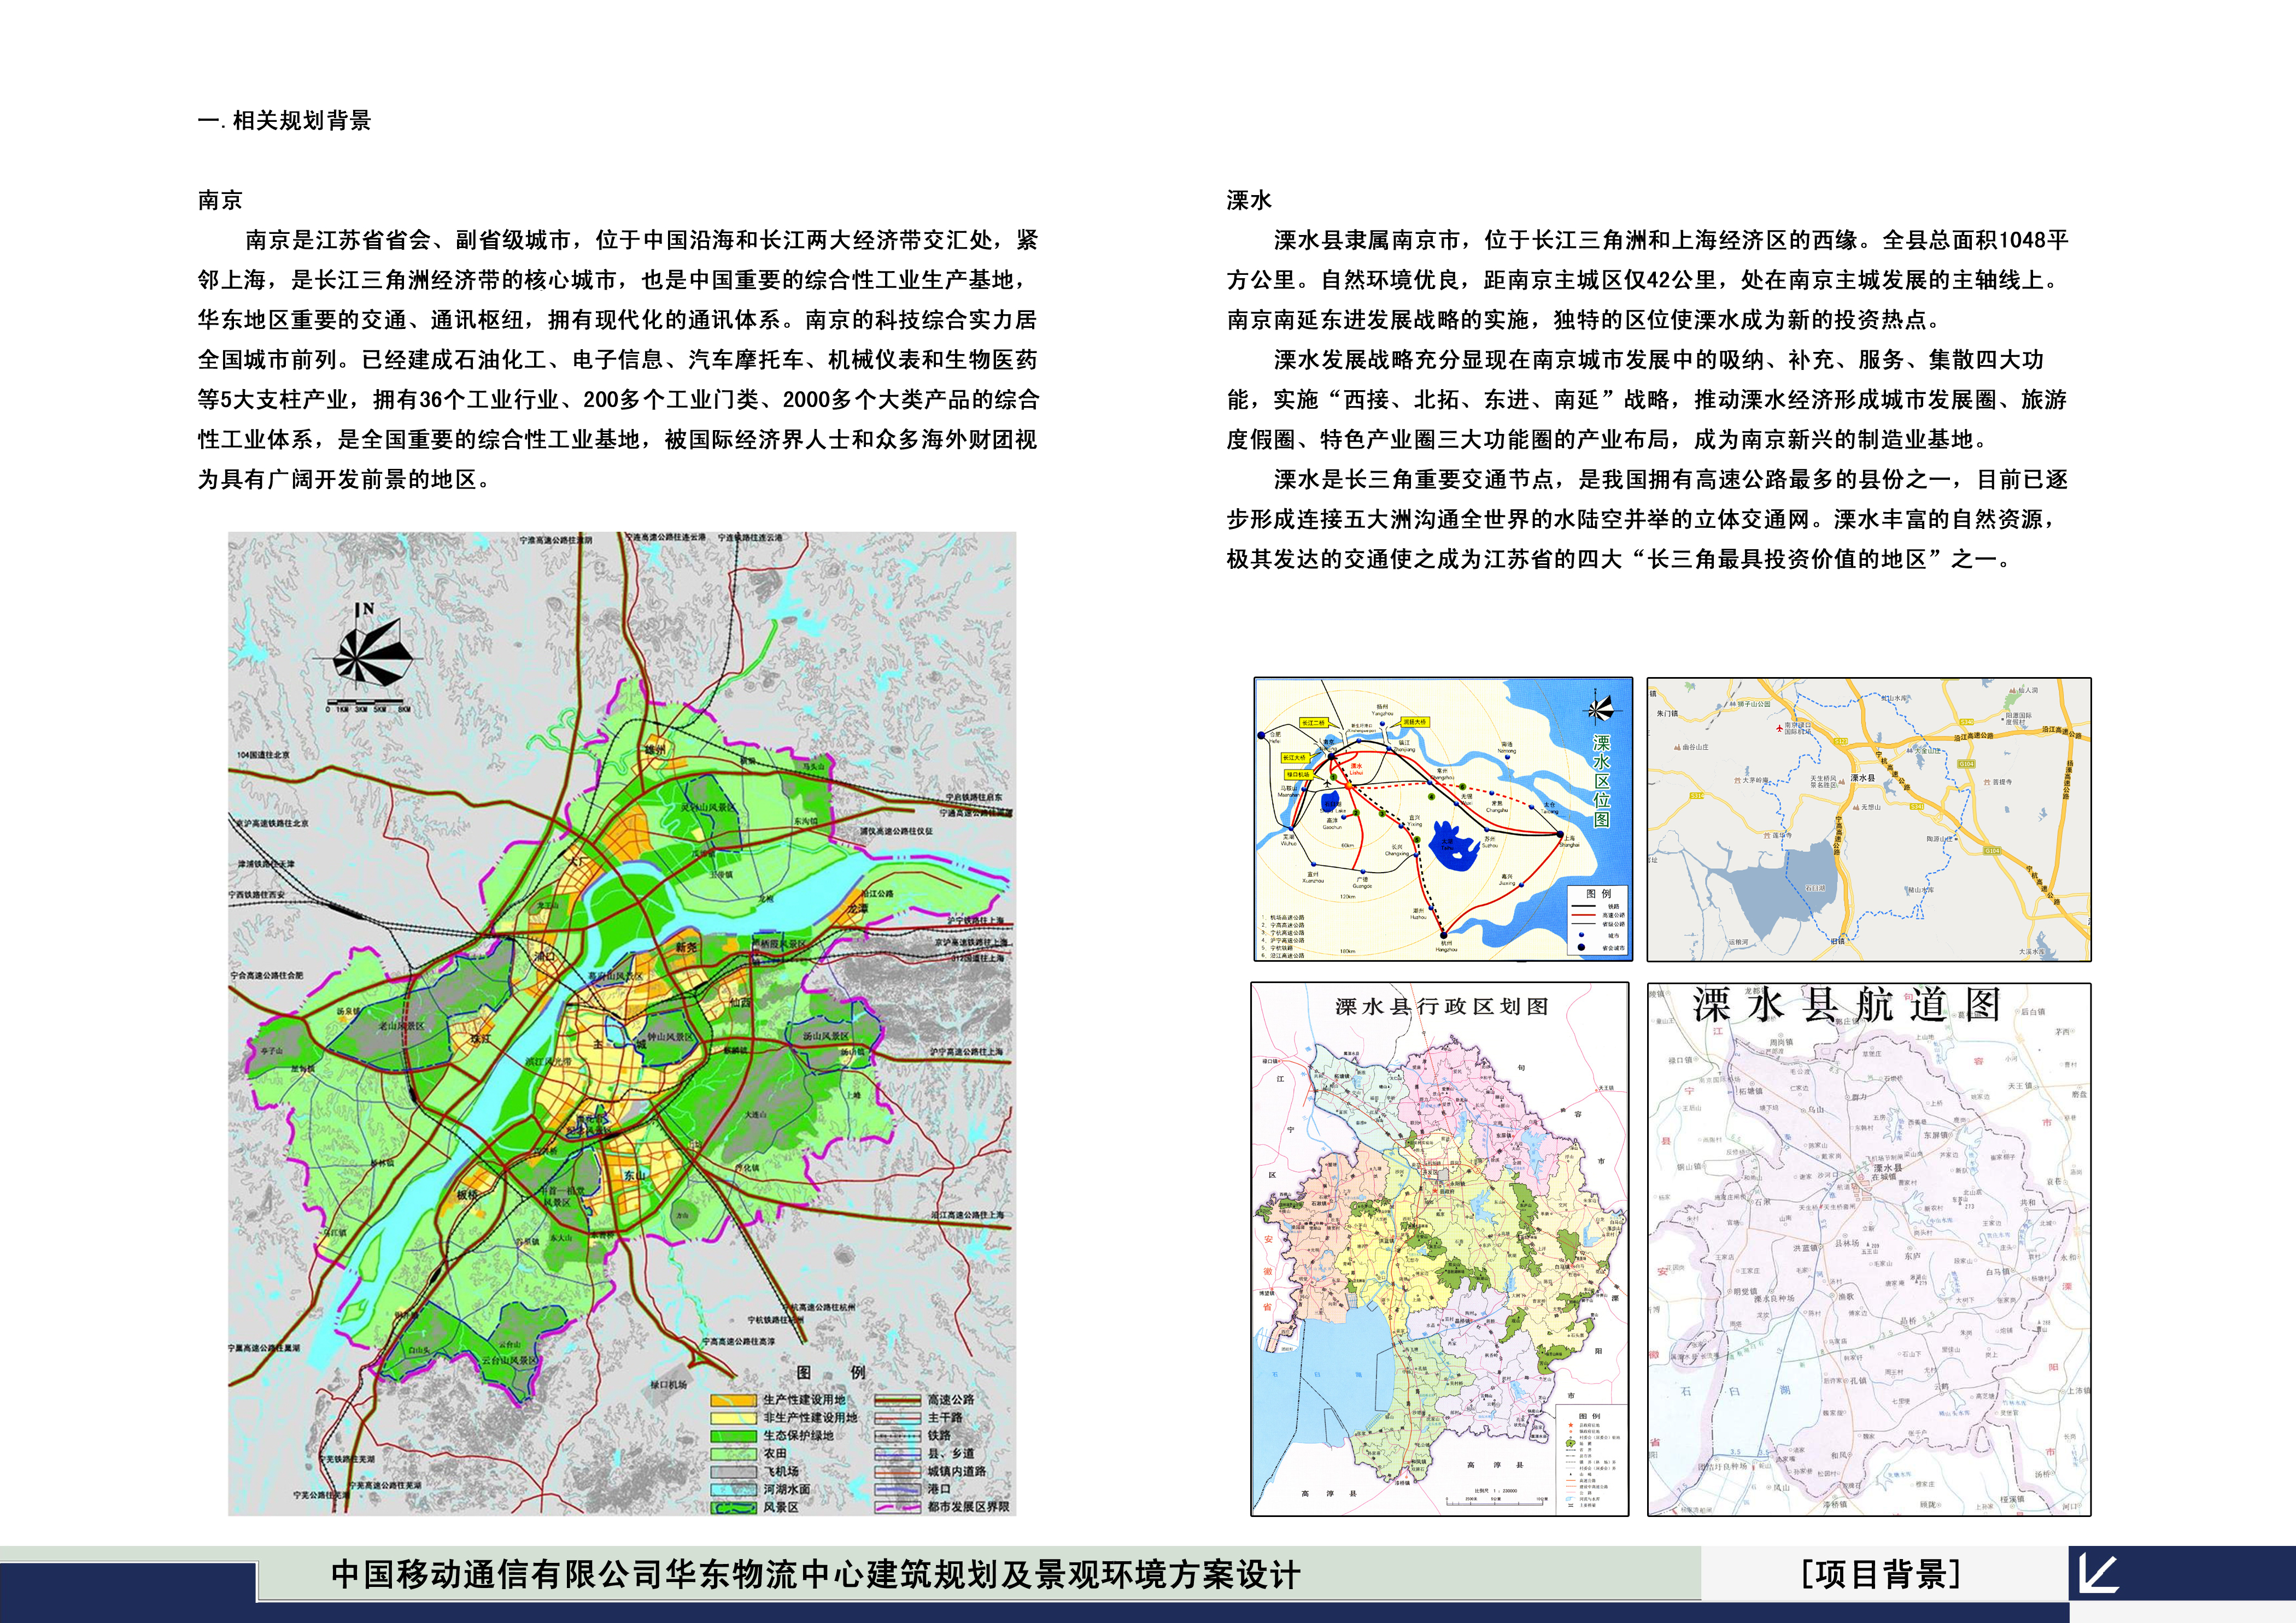Pick the gray 飞机场 legend swatch
Image resolution: width=2296 pixels, height=1623 pixels.
click(734, 1472)
